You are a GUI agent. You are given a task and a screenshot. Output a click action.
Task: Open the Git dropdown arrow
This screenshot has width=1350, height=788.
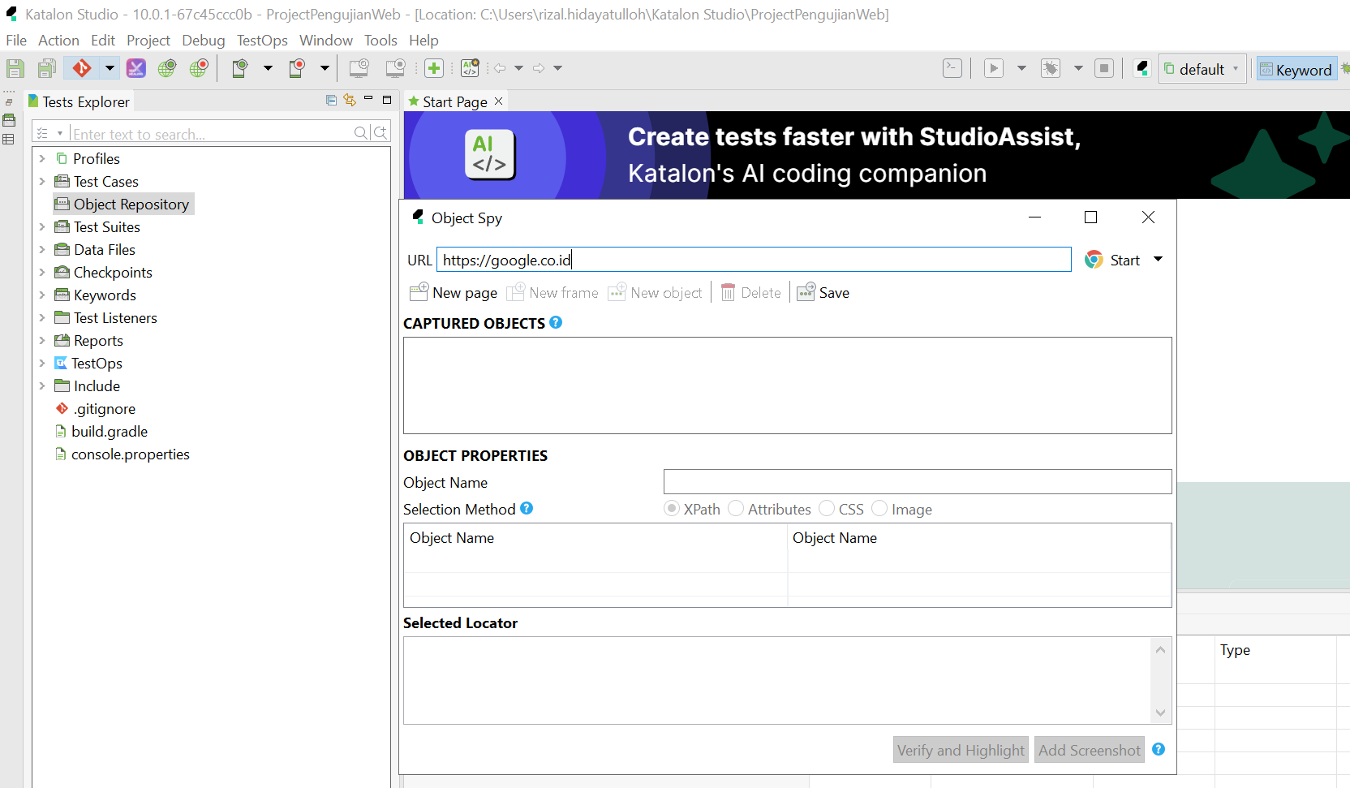click(x=110, y=68)
